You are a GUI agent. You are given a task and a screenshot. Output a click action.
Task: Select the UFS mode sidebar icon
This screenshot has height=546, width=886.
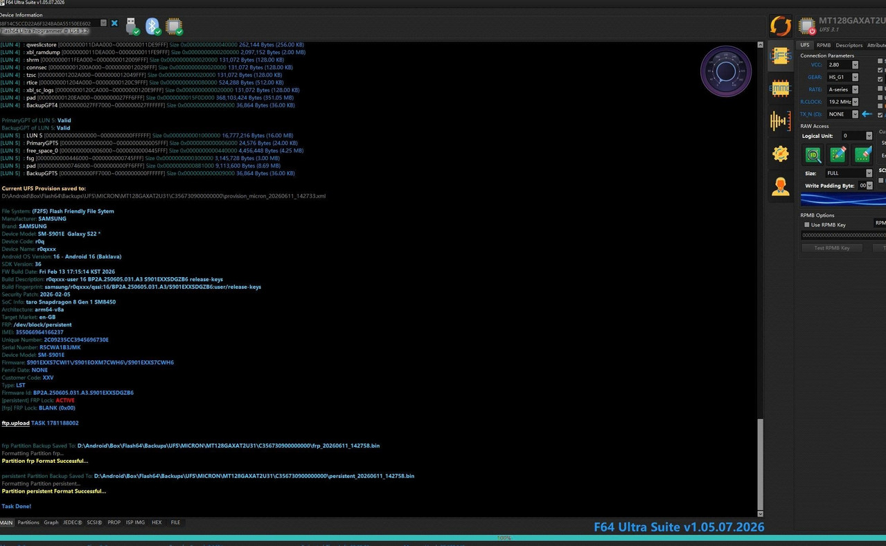coord(780,56)
